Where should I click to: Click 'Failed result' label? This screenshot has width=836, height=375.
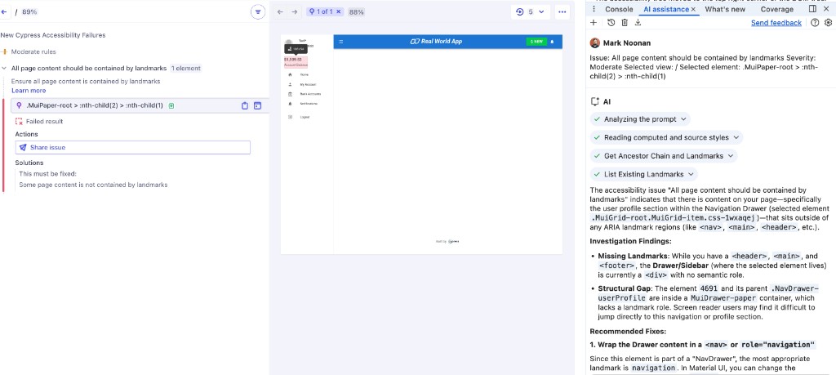pyautogui.click(x=44, y=121)
